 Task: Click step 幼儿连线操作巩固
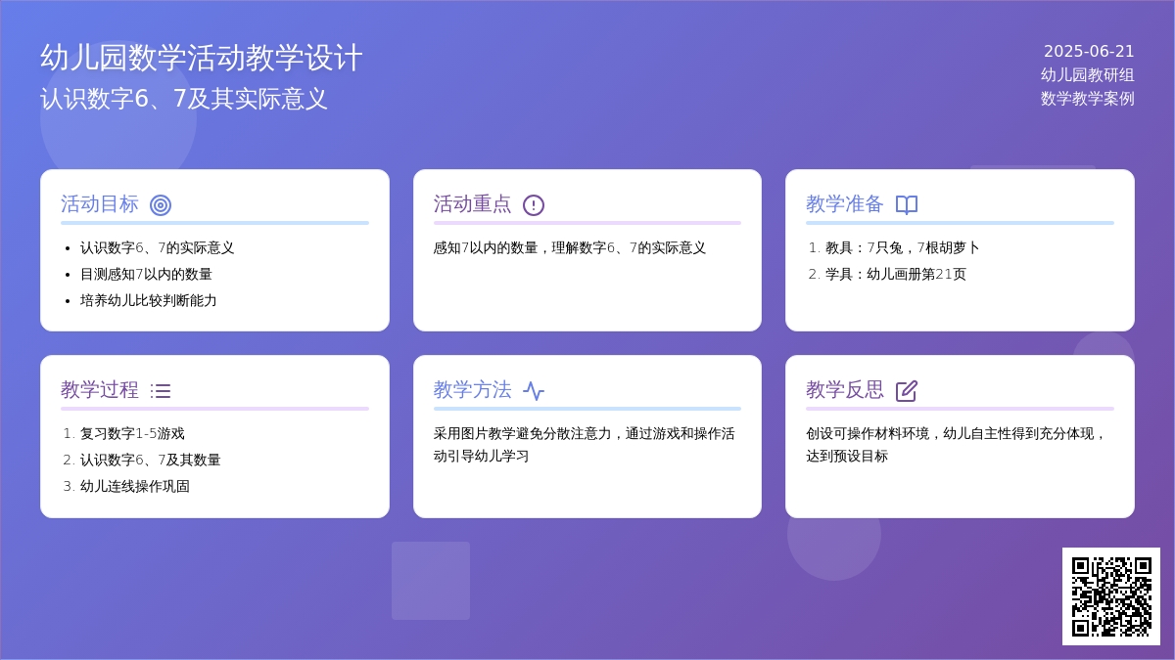coord(135,486)
